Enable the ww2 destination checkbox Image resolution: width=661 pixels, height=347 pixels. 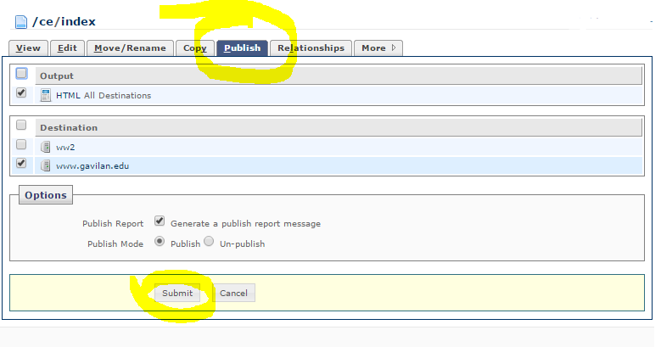click(21, 145)
